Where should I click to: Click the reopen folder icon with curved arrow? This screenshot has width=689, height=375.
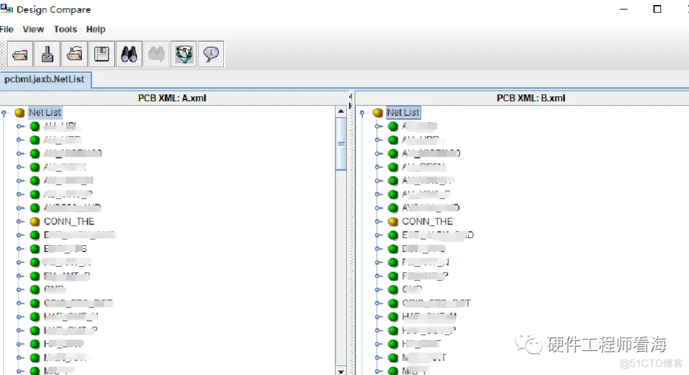pyautogui.click(x=75, y=54)
